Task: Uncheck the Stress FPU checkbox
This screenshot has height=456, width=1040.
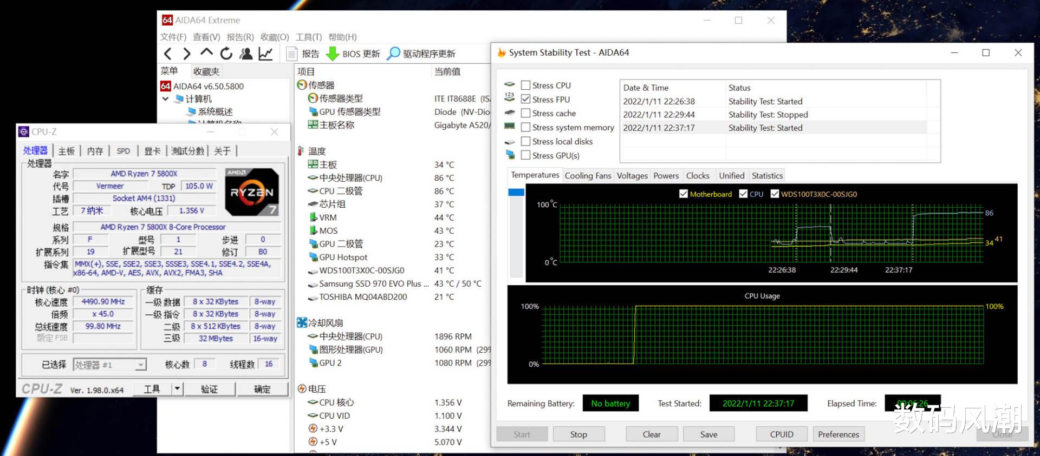Action: pos(525,100)
